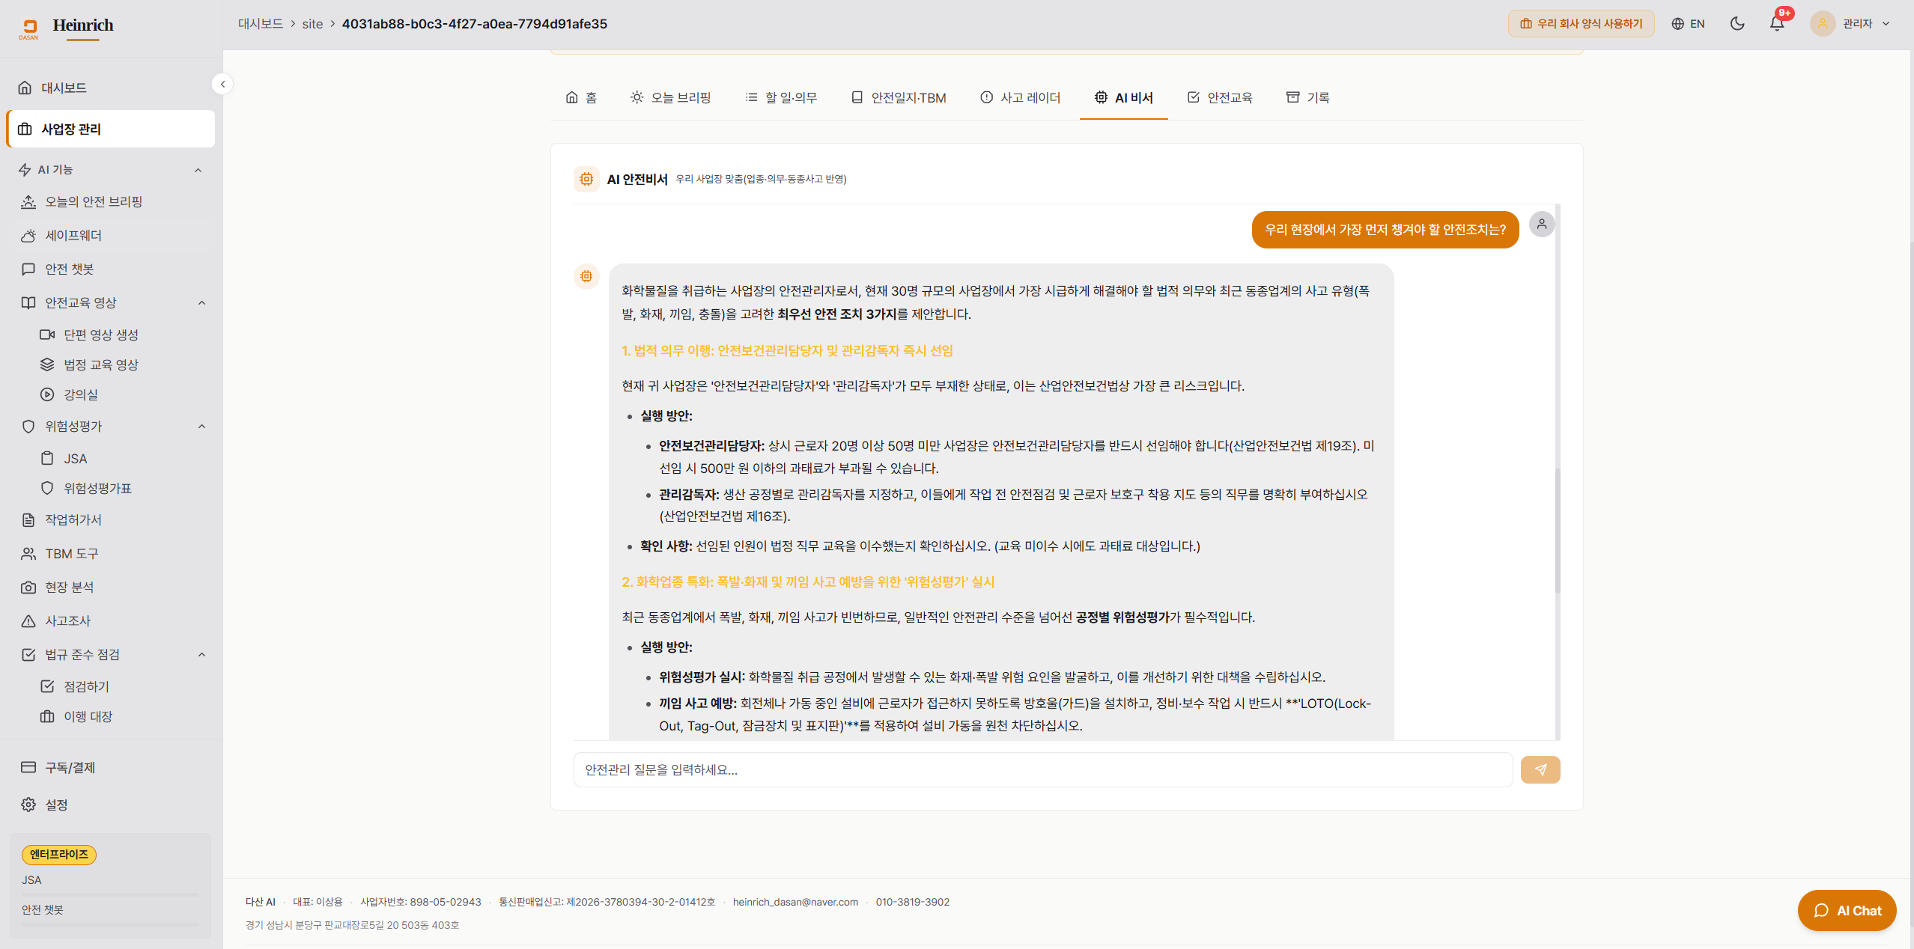Viewport: 1914px width, 949px height.
Task: Select 사업장 관리 in the sidebar
Action: point(110,129)
